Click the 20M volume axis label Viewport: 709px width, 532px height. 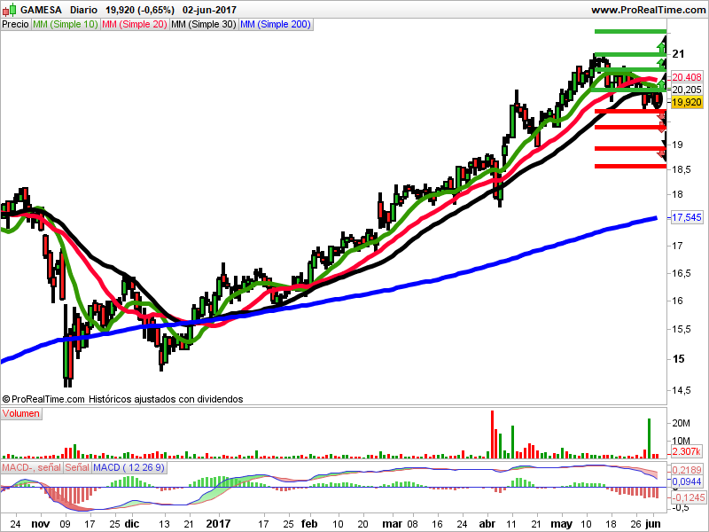point(681,424)
